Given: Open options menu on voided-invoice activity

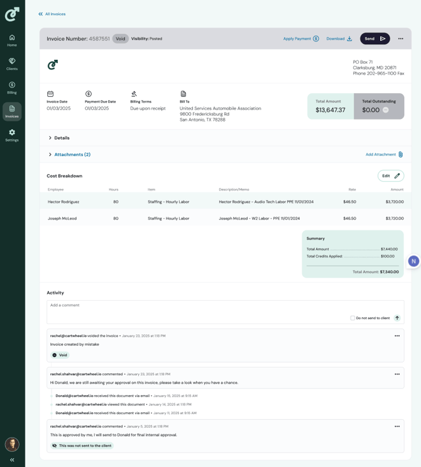Looking at the screenshot, I should [x=397, y=336].
